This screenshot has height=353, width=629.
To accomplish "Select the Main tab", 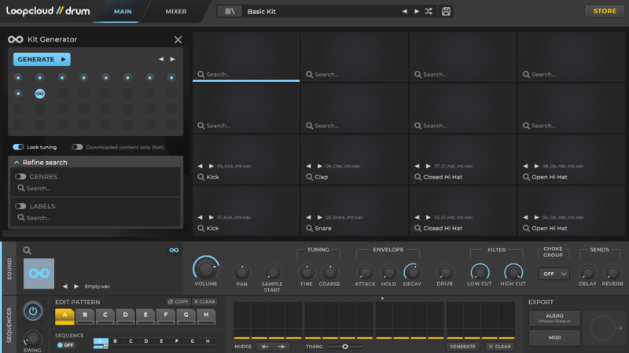I will [123, 12].
